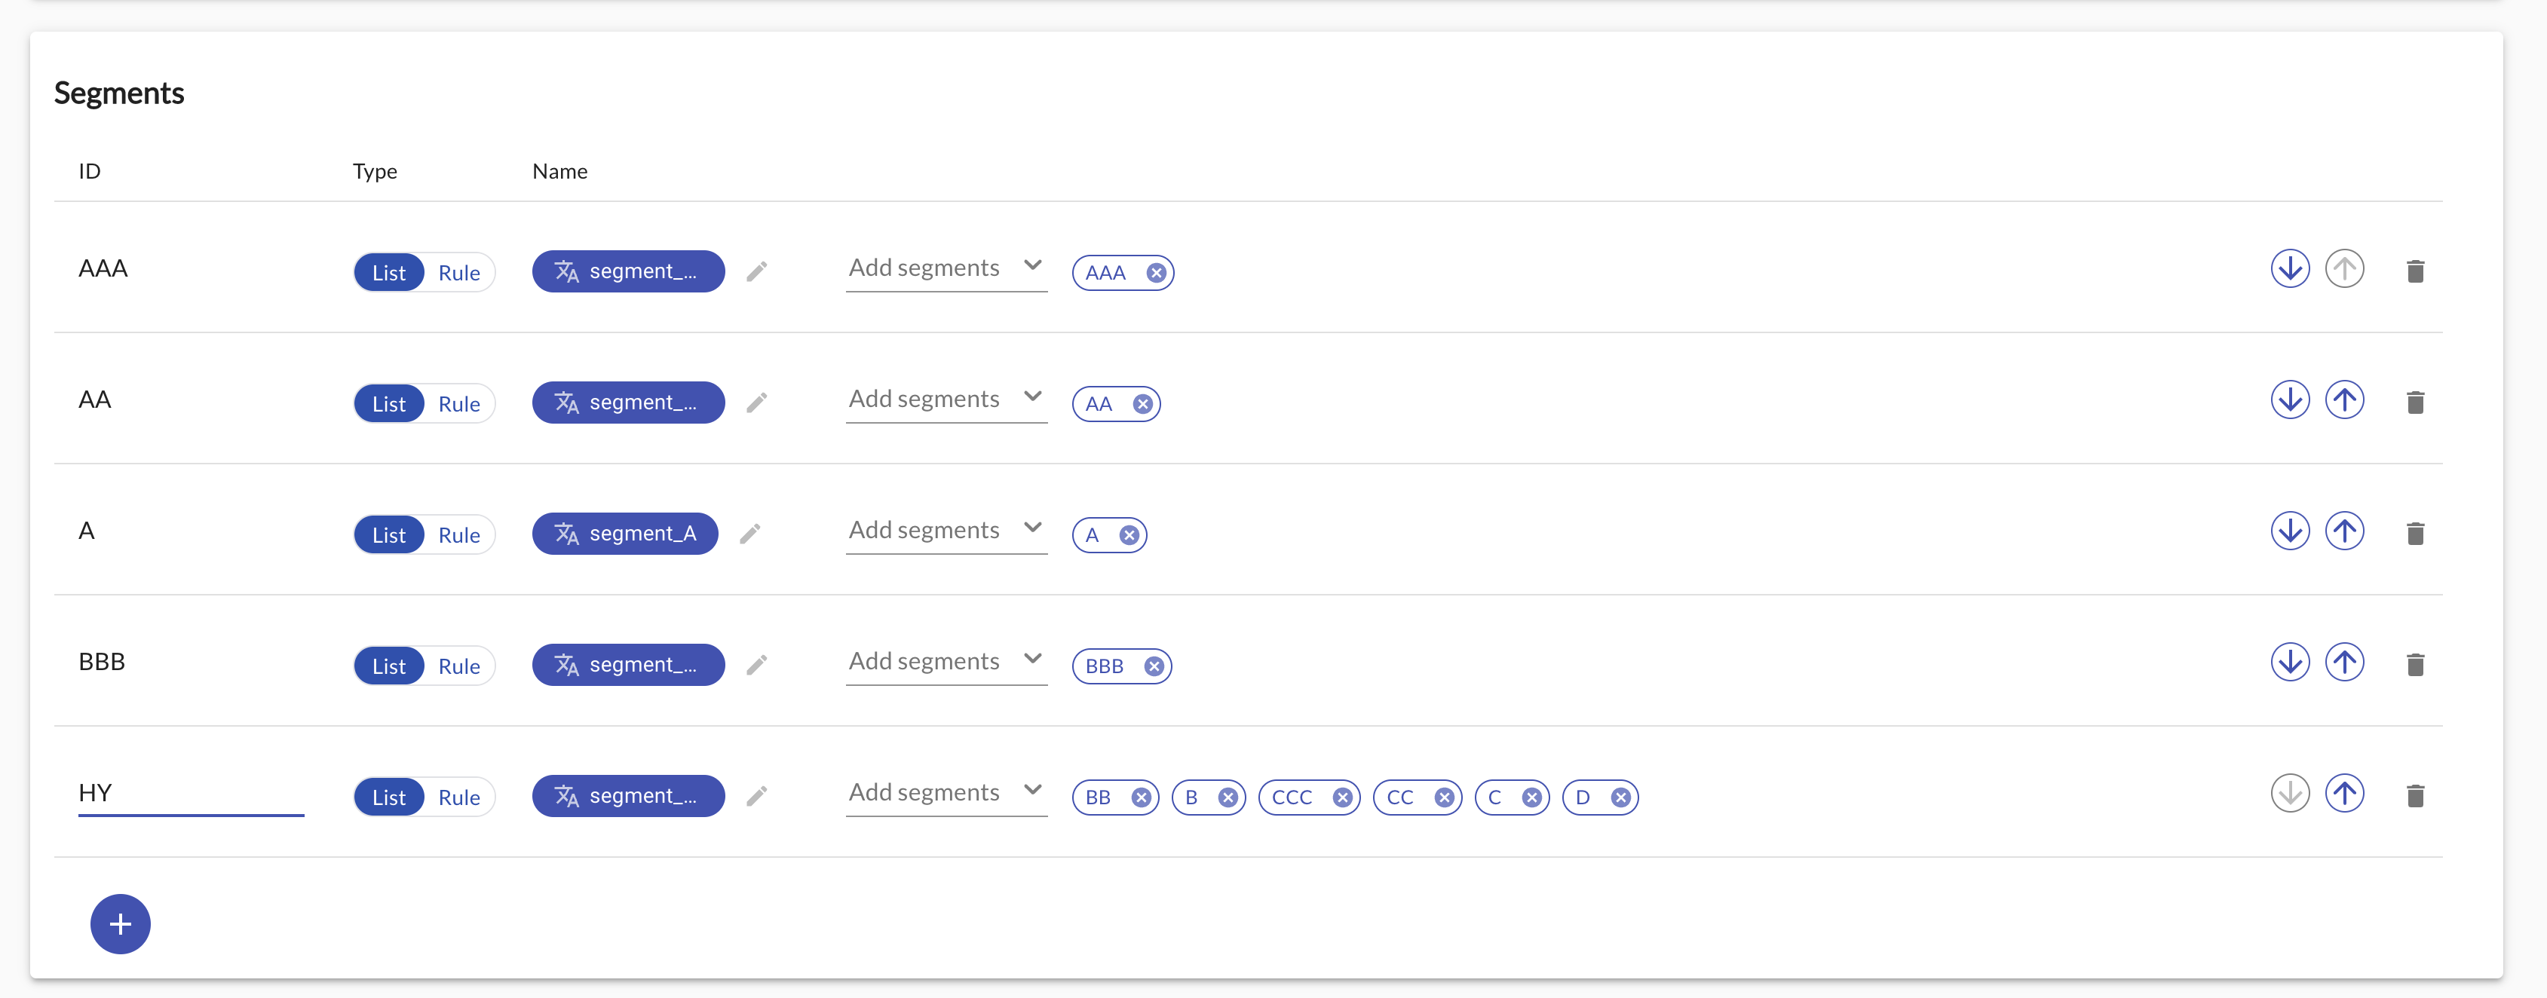
Task: Move the A segment row up
Action: coord(2343,531)
